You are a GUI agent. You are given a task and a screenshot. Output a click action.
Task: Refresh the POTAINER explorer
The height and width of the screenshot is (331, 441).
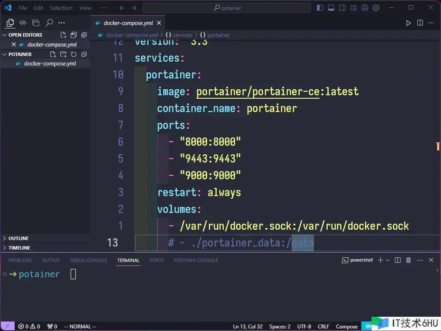[x=74, y=54]
